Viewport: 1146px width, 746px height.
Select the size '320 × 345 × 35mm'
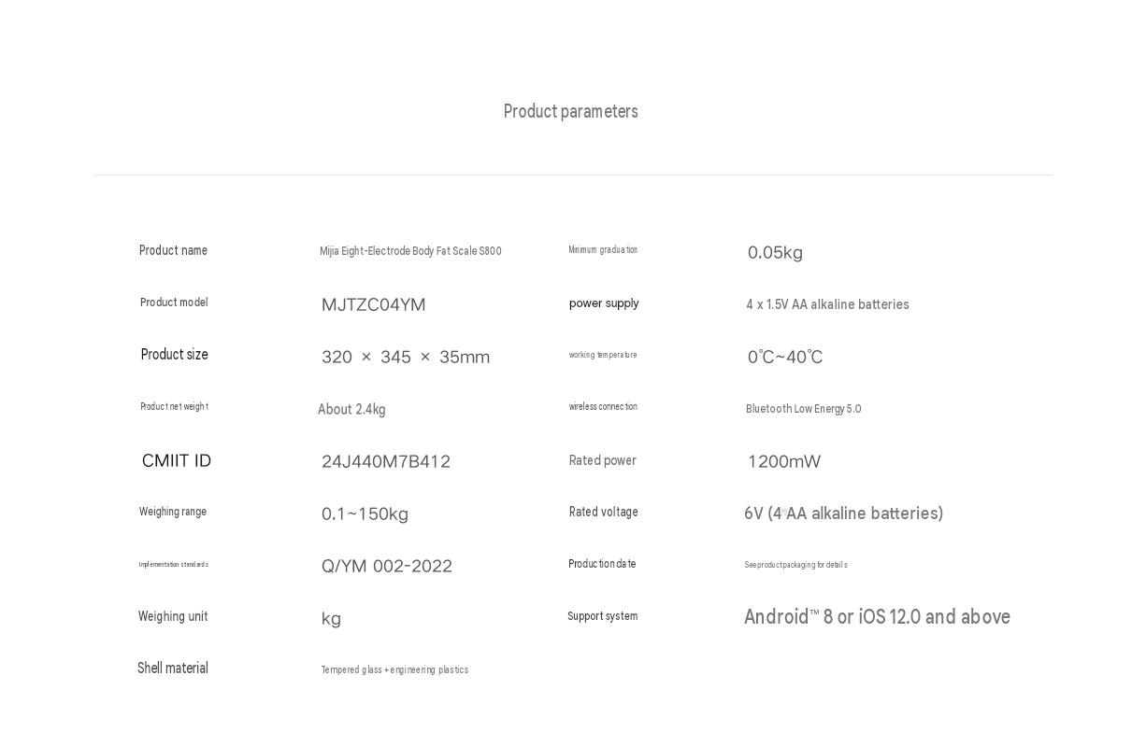click(x=406, y=357)
